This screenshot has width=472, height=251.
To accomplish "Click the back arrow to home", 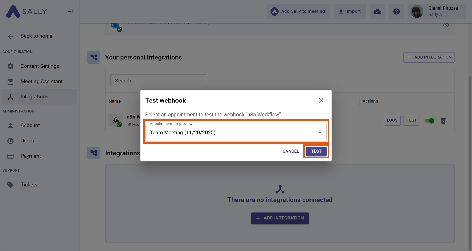I will click(x=10, y=36).
